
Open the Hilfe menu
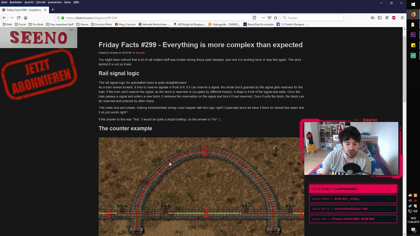(76, 2)
